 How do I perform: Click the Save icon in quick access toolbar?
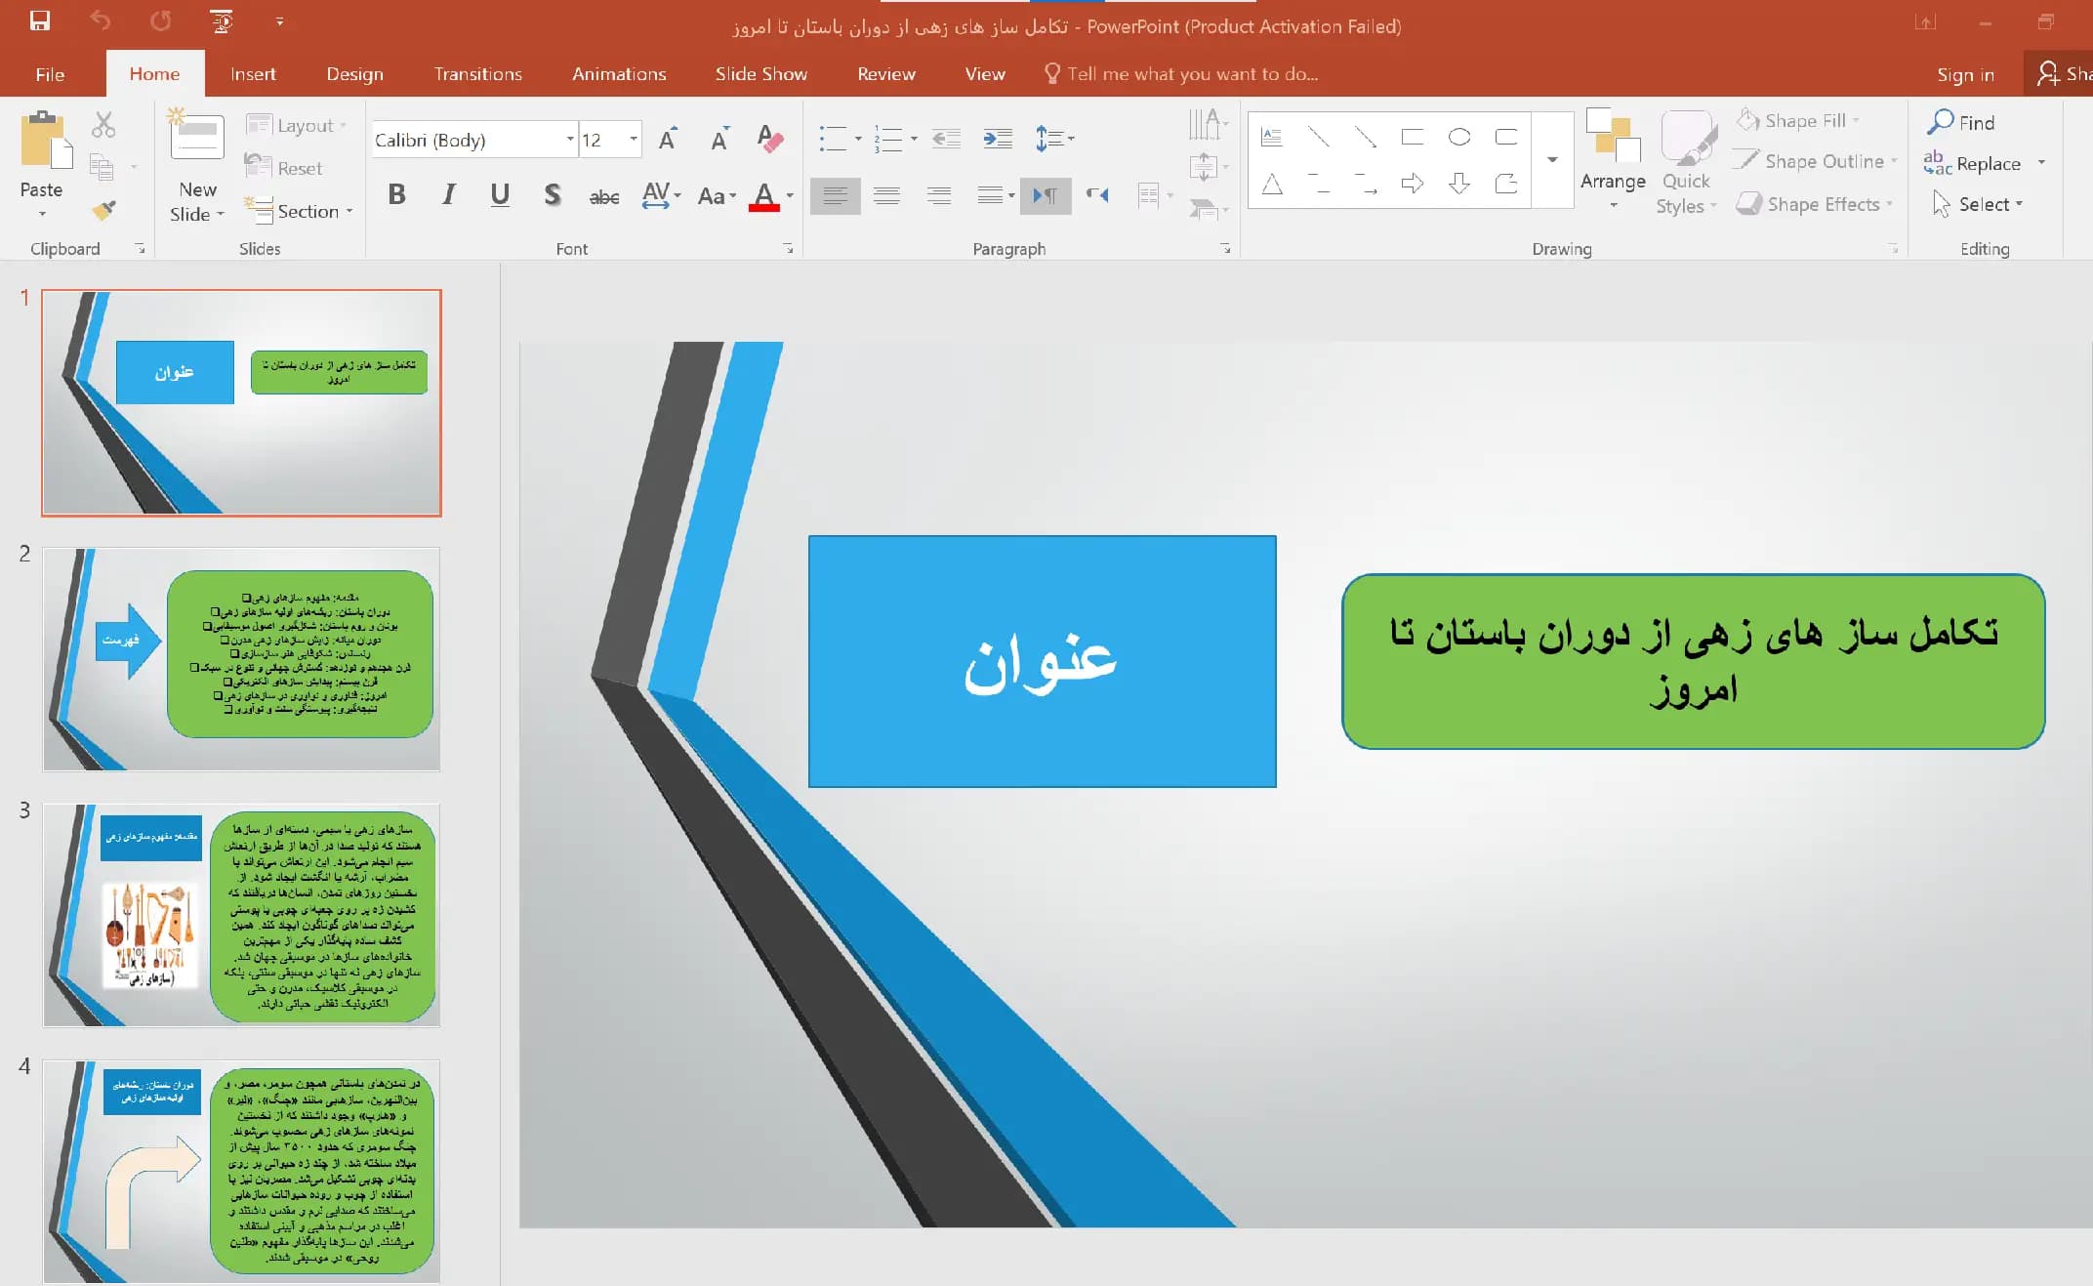pyautogui.click(x=40, y=21)
